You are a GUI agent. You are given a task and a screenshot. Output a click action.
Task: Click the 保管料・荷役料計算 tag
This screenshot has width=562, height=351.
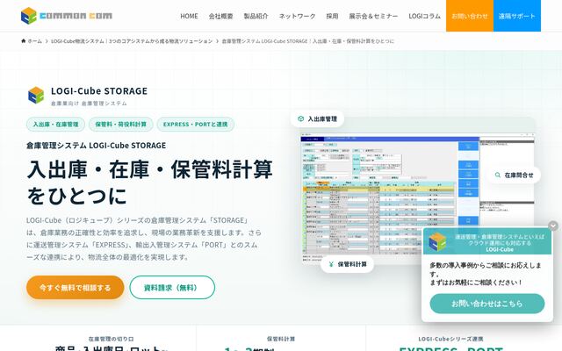[121, 125]
